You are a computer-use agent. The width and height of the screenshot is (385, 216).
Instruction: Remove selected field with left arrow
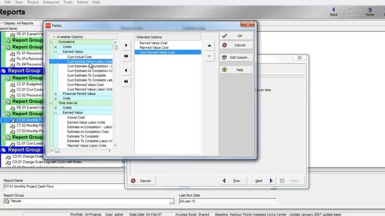(x=126, y=70)
